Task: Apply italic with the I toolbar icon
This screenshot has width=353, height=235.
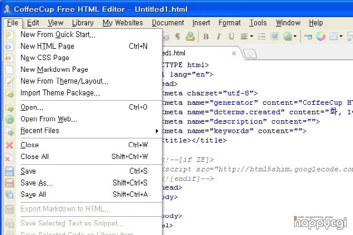Action: [218, 37]
